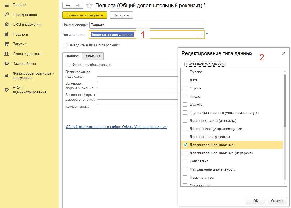Image resolution: width=291 pixels, height=208 pixels.
Task: Check the Дата type
Action: point(185,80)
